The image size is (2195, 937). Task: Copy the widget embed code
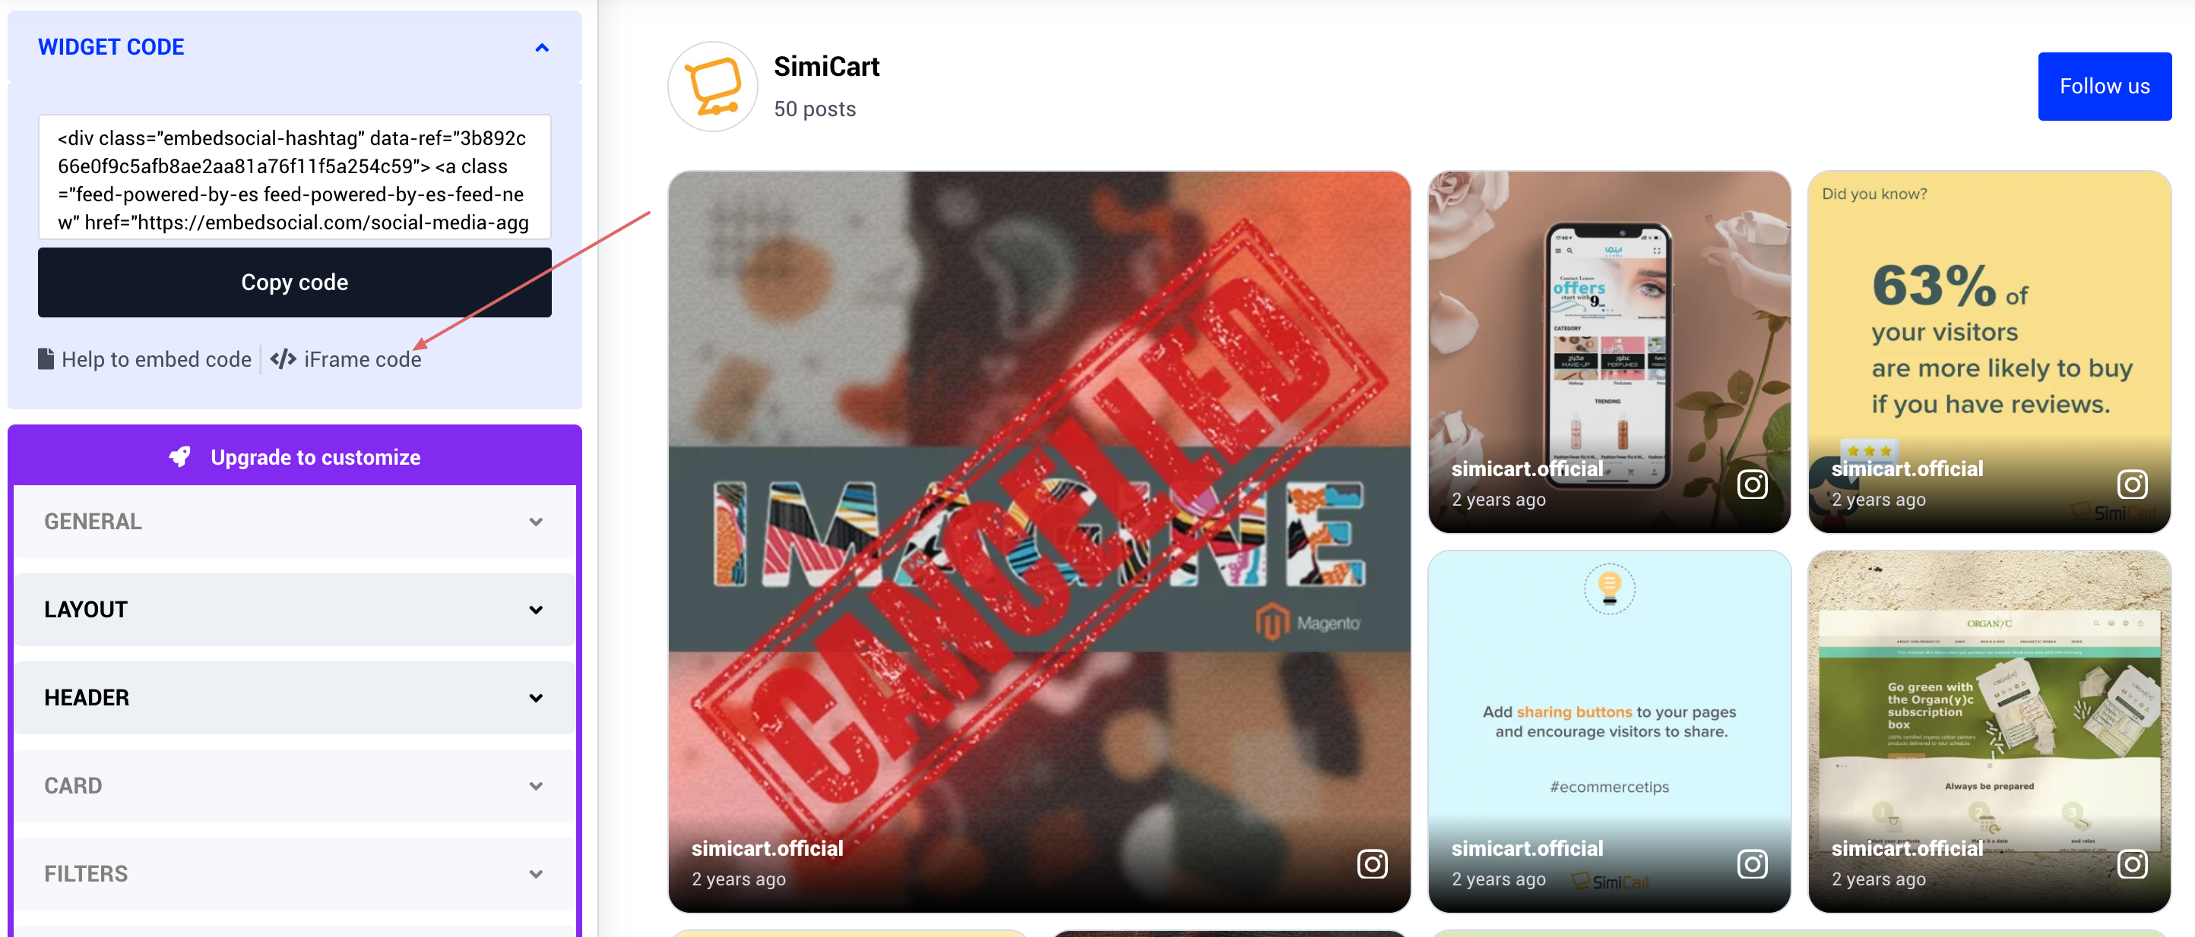click(295, 282)
